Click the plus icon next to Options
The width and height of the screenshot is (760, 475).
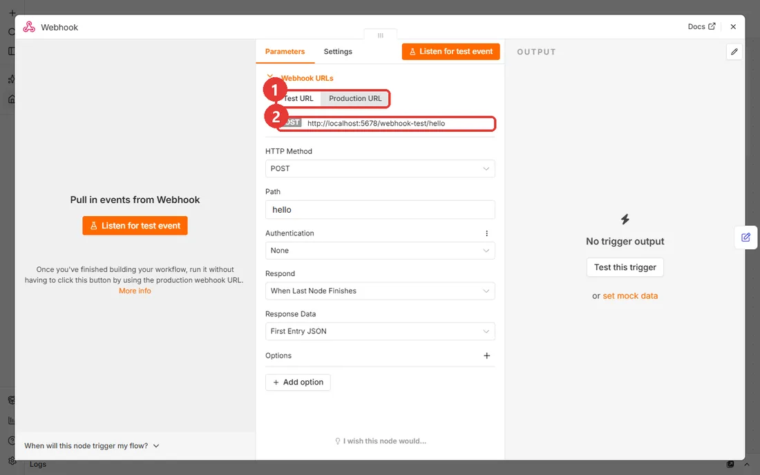(486, 356)
